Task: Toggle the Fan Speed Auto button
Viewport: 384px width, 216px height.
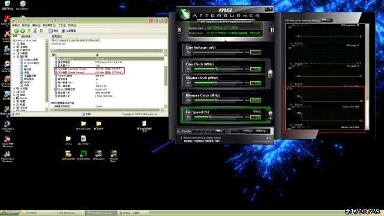Action: [x=257, y=112]
